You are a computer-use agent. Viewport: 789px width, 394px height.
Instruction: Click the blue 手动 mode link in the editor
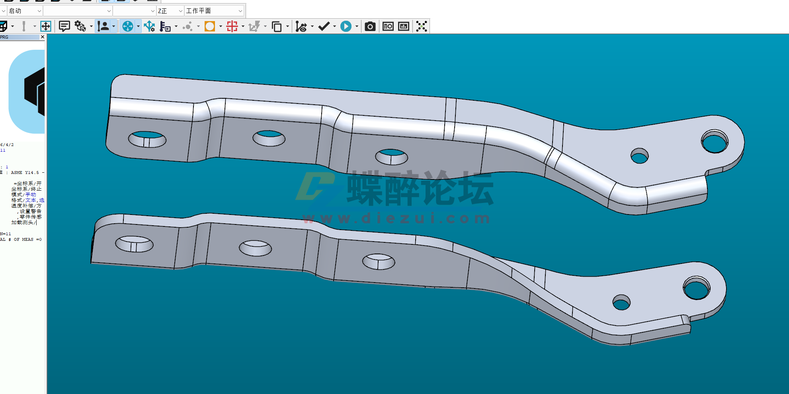(30, 195)
